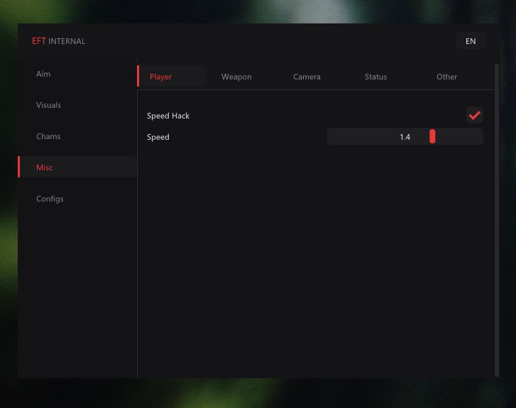Click the Speed slider track right of handle
The image size is (516, 408).
point(459,136)
